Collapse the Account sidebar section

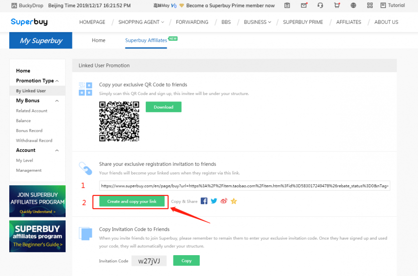pyautogui.click(x=57, y=150)
